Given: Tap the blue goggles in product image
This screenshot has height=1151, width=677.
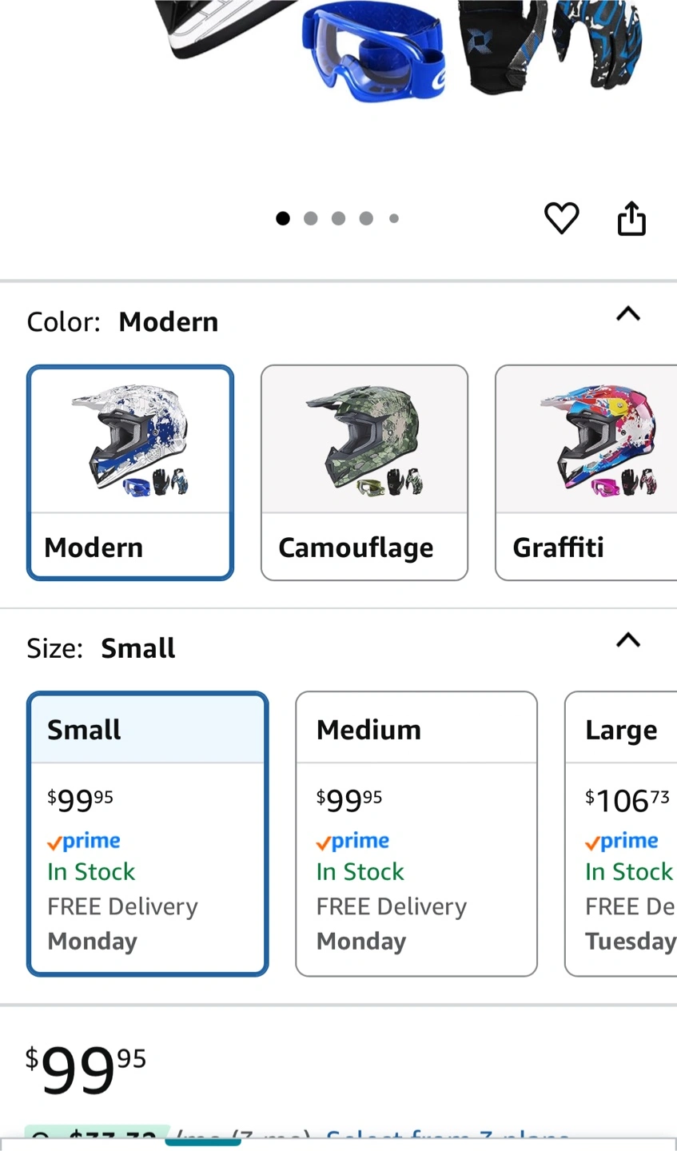Looking at the screenshot, I should [372, 52].
